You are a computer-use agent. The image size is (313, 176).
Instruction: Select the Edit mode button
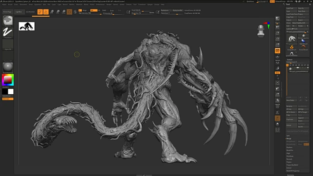pyautogui.click(x=40, y=12)
